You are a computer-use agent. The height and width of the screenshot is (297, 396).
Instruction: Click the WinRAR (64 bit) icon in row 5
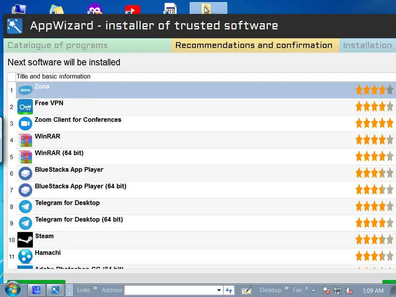point(25,157)
